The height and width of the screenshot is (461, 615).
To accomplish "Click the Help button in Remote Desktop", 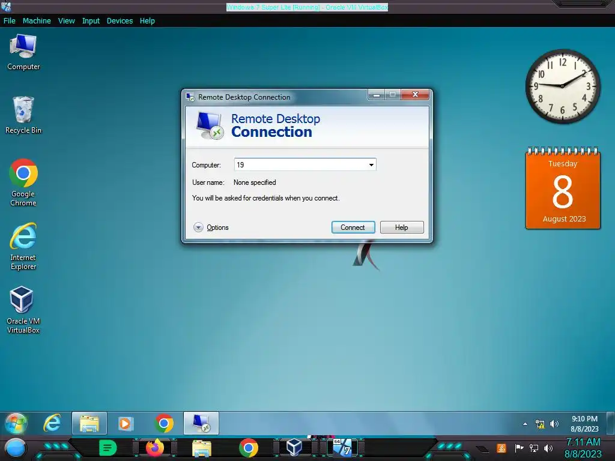I will [x=402, y=227].
